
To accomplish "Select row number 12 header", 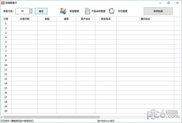I will (6, 74).
